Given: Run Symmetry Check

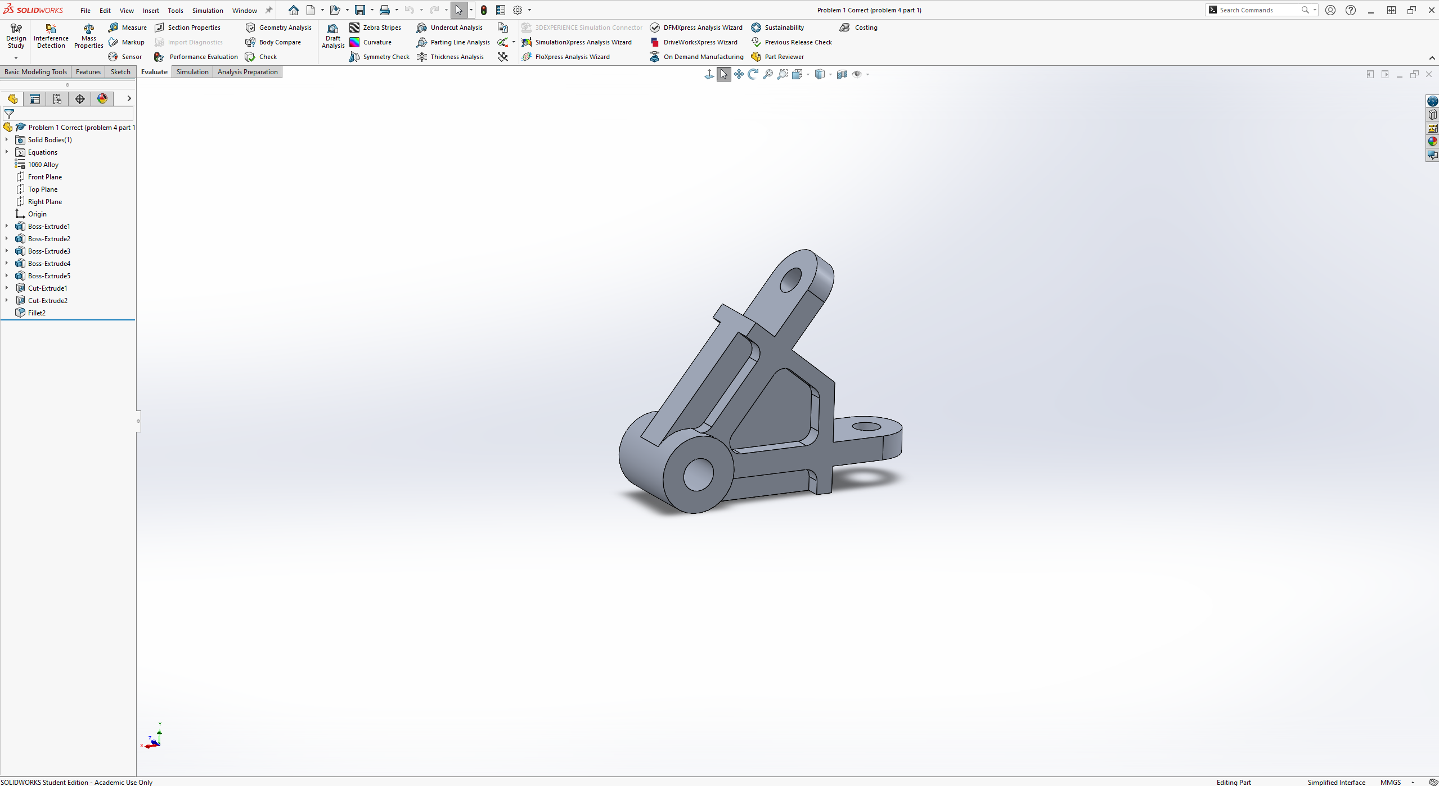Looking at the screenshot, I should tap(380, 57).
